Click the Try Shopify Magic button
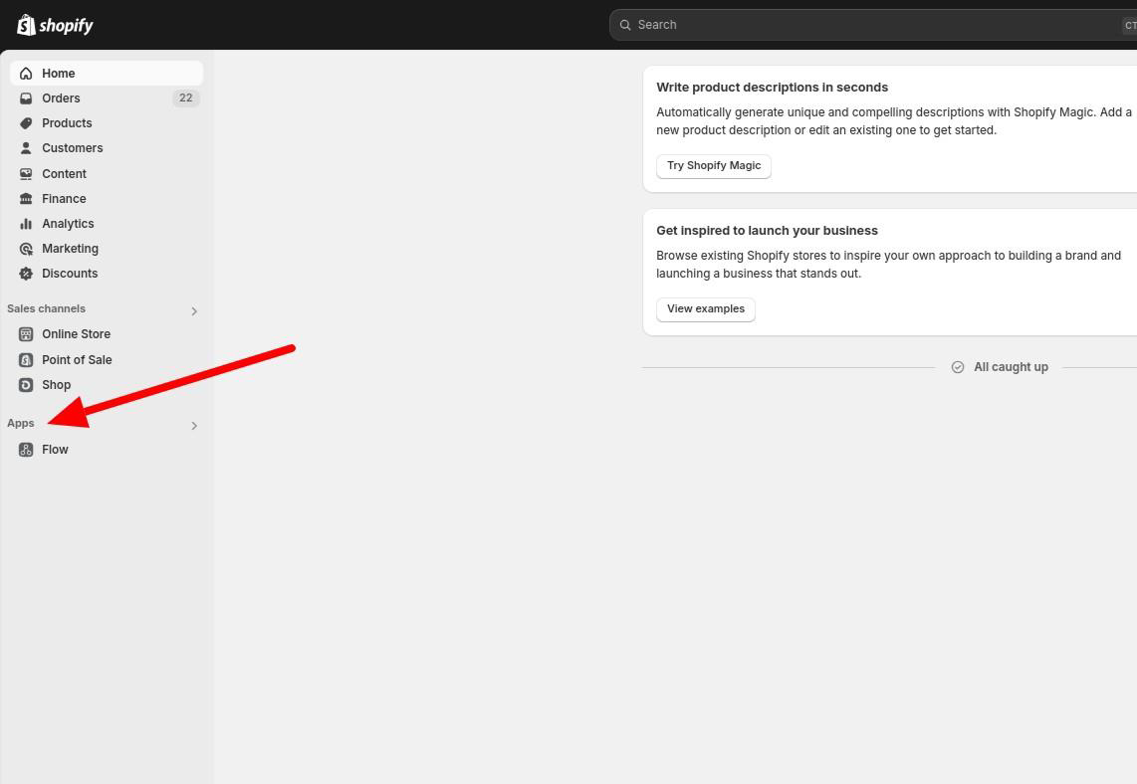The height and width of the screenshot is (784, 1137). [714, 166]
